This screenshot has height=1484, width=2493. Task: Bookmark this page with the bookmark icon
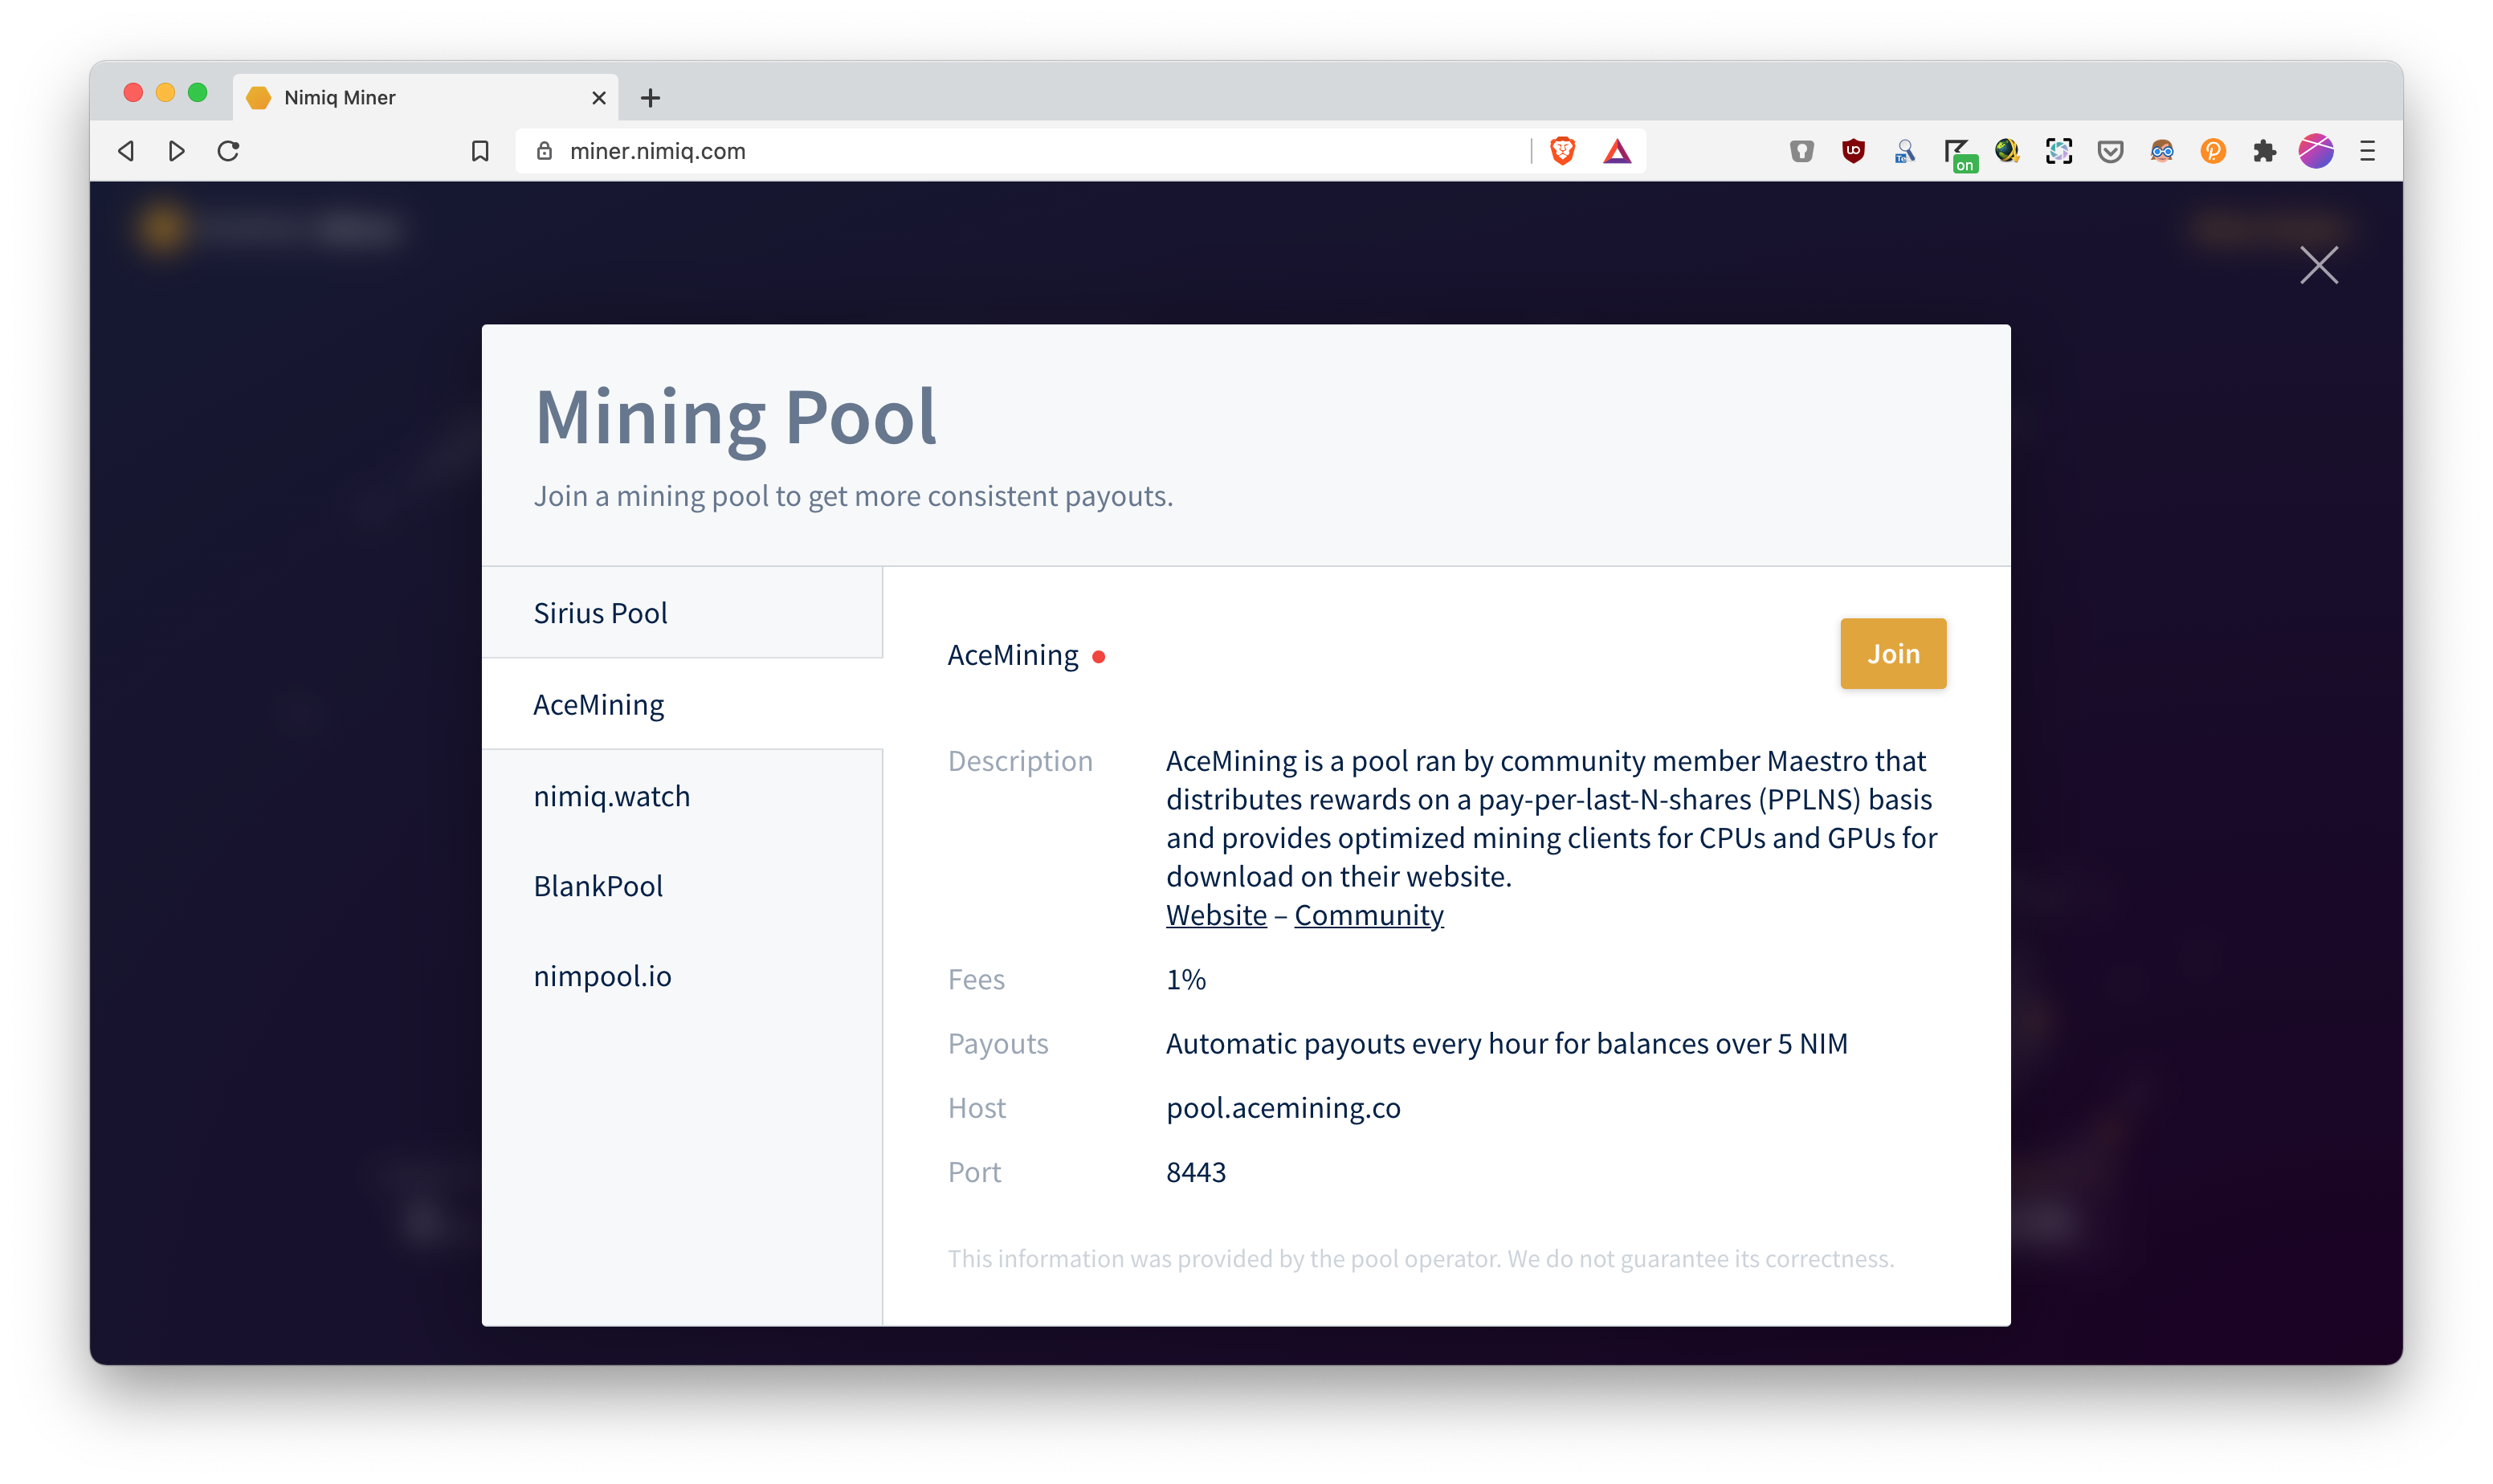480,151
